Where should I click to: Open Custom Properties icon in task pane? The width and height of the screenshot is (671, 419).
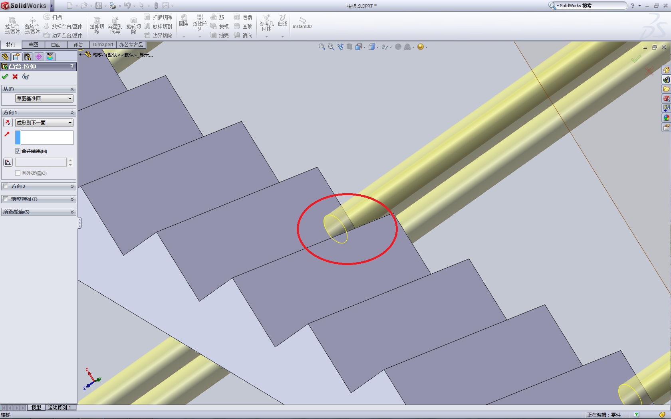(x=666, y=127)
